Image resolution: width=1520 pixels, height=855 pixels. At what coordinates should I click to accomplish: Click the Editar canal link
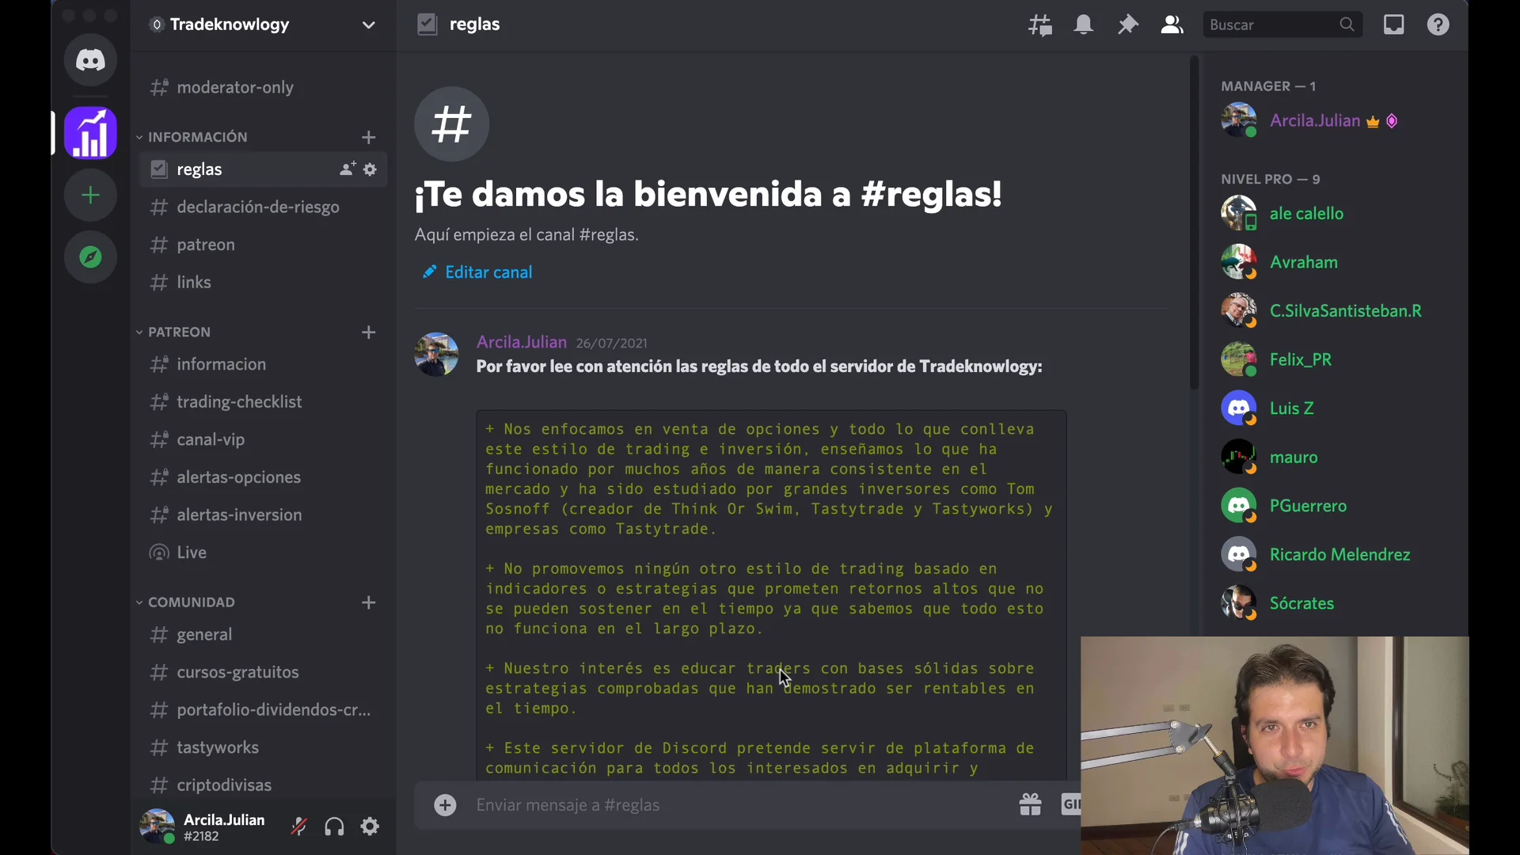[x=487, y=272]
